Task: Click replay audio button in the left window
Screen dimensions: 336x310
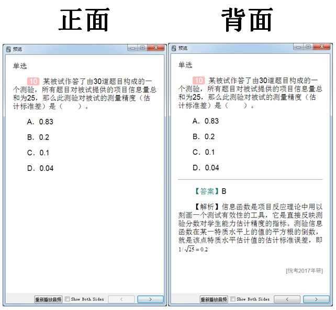Action: [48, 299]
